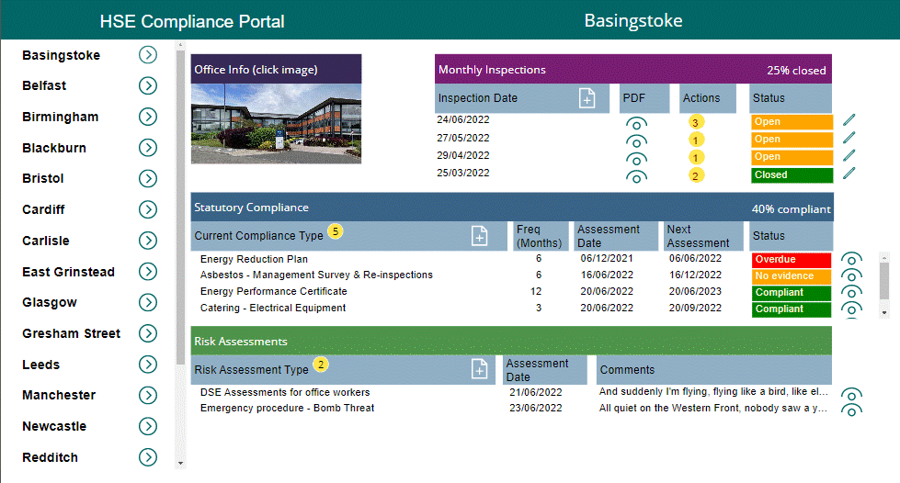Viewport: 900px width, 483px height.
Task: Select Closed status of 25/03/2022 inspection
Action: tap(792, 175)
